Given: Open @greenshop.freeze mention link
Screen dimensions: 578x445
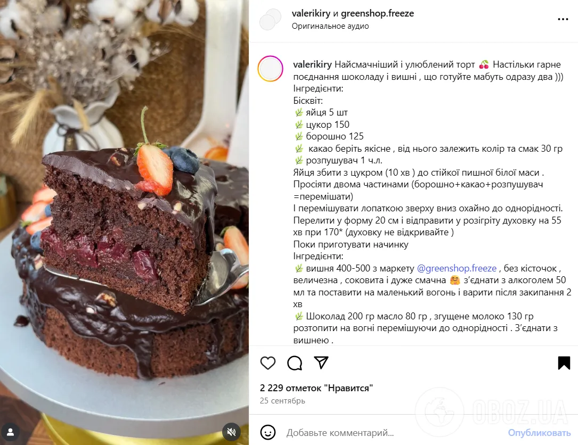Looking at the screenshot, I should pyautogui.click(x=457, y=268).
